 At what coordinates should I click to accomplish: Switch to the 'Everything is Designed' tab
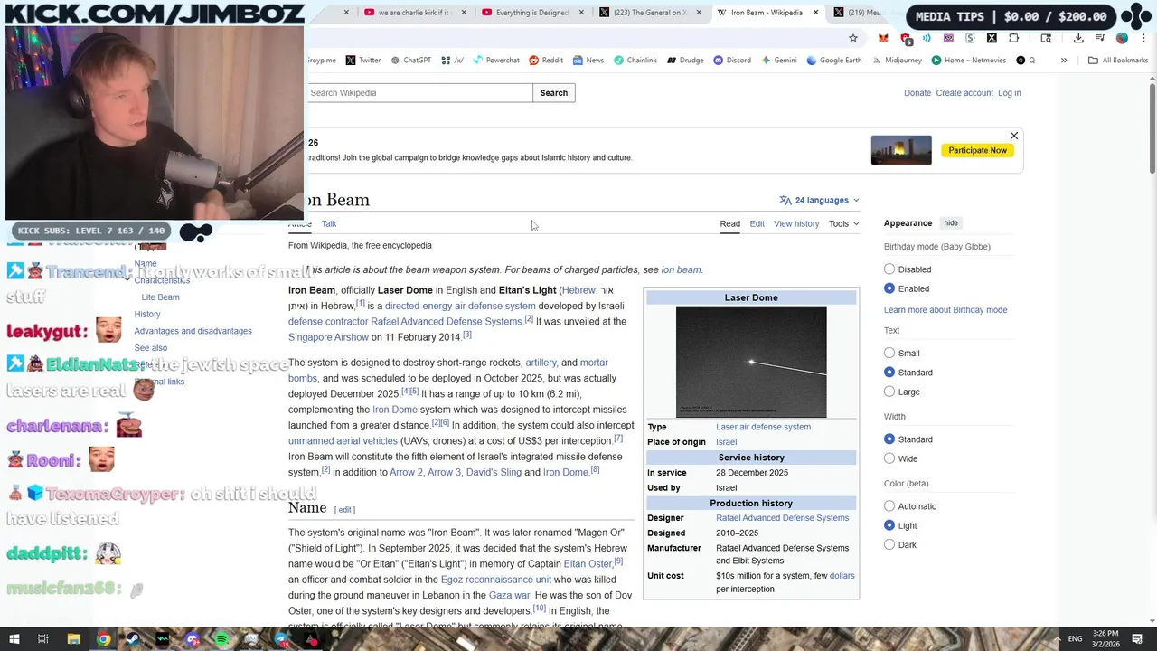click(x=534, y=13)
